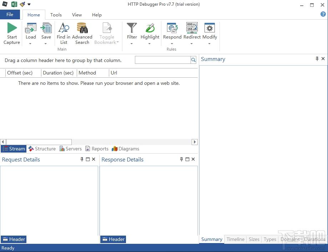Open the File menu
This screenshot has height=252, width=328.
(x=10, y=14)
